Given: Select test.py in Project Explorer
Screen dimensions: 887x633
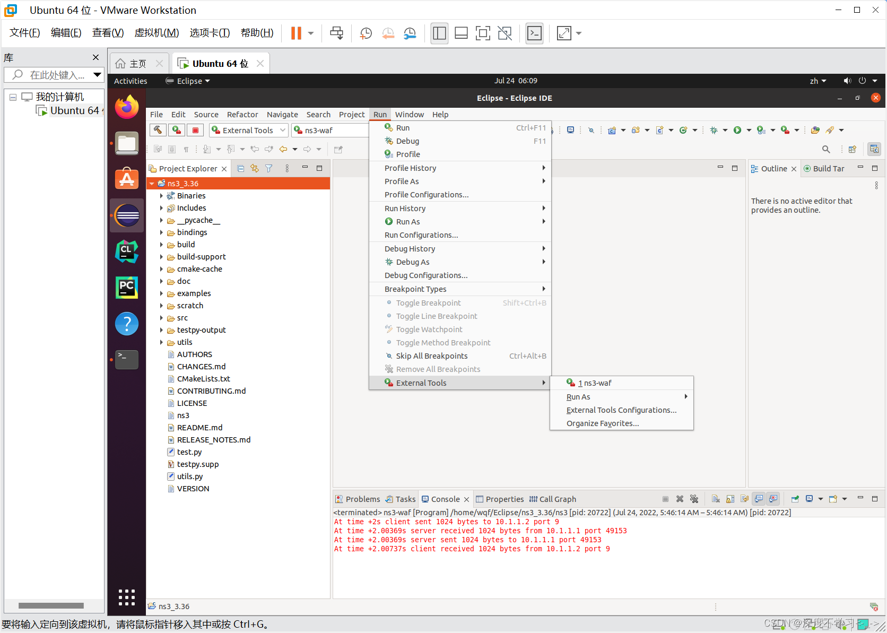Looking at the screenshot, I should (x=189, y=452).
